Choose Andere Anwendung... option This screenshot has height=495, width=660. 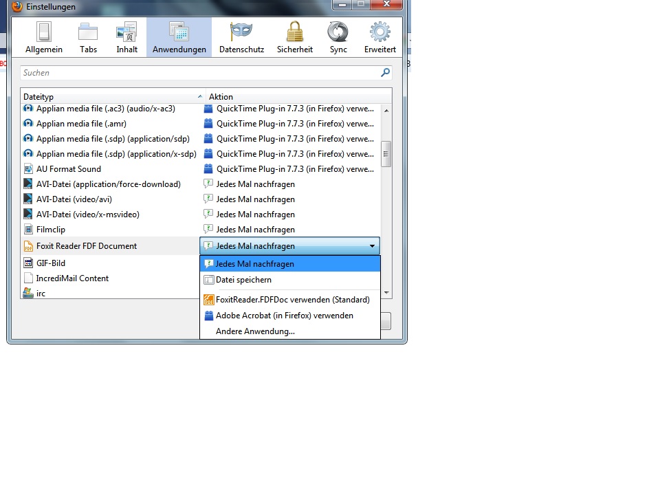coord(290,331)
